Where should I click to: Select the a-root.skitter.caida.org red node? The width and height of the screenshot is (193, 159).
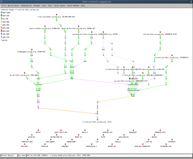coord(172,55)
